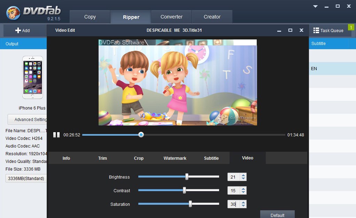Close the Video Edit dialog
The image size is (356, 218).
click(x=302, y=30)
